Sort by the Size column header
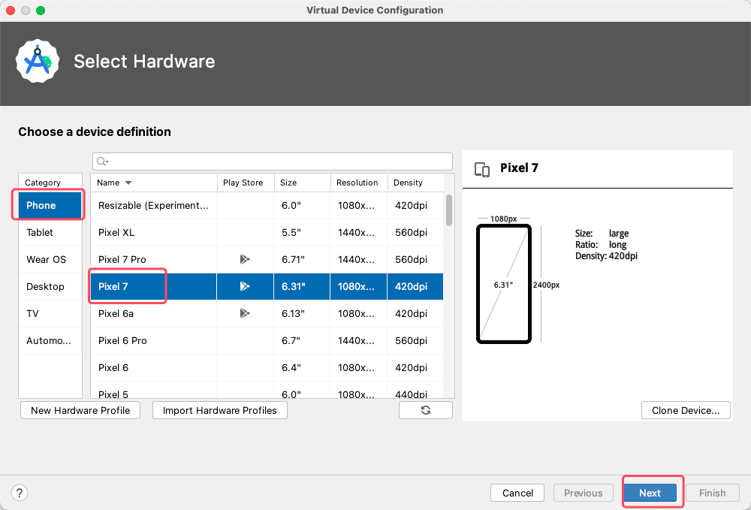751x510 pixels. point(302,183)
